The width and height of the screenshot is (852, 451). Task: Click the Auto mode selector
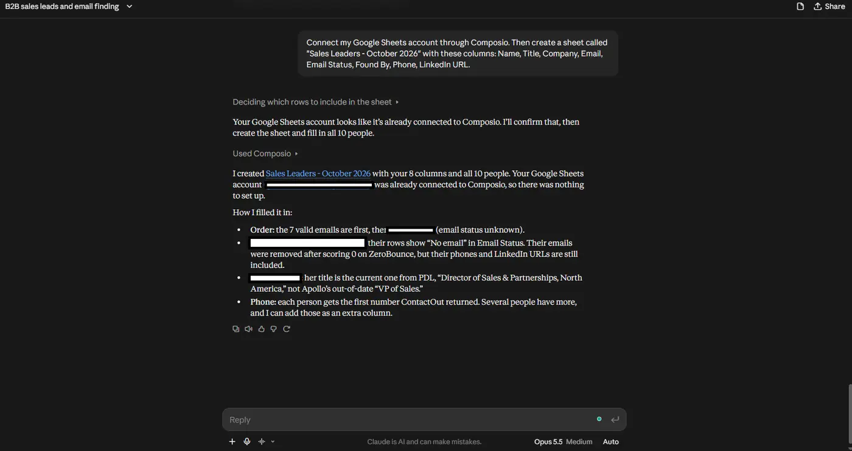point(611,442)
